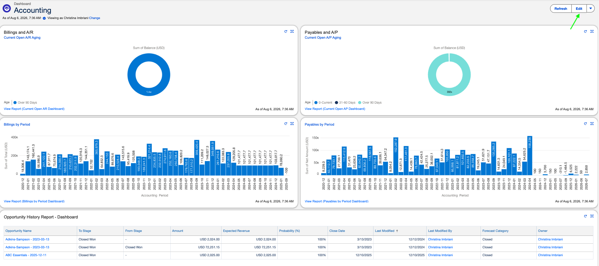Open Last Modified By link in ABC Essentials row
The image size is (599, 266).
click(x=440, y=255)
